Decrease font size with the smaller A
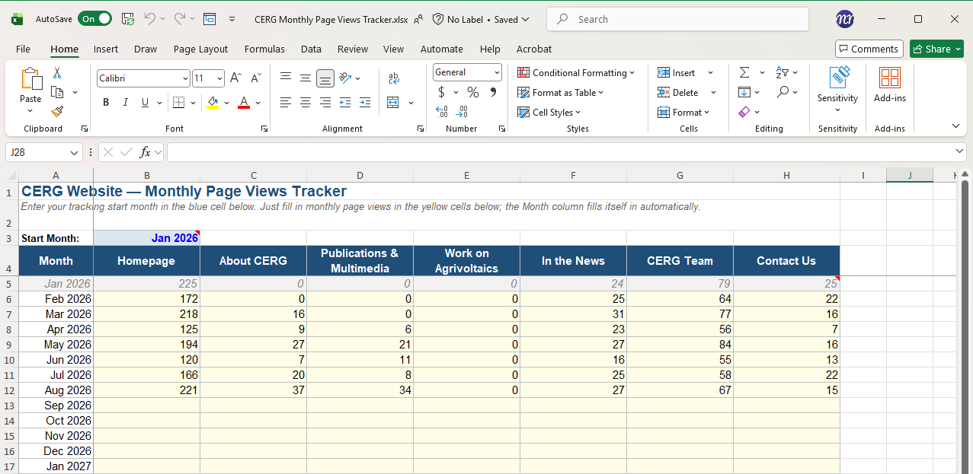973x474 pixels. [x=255, y=78]
